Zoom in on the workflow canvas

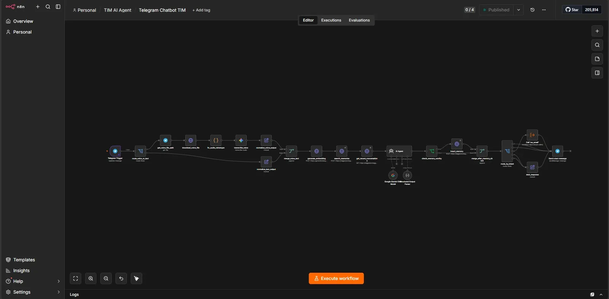[91, 279]
